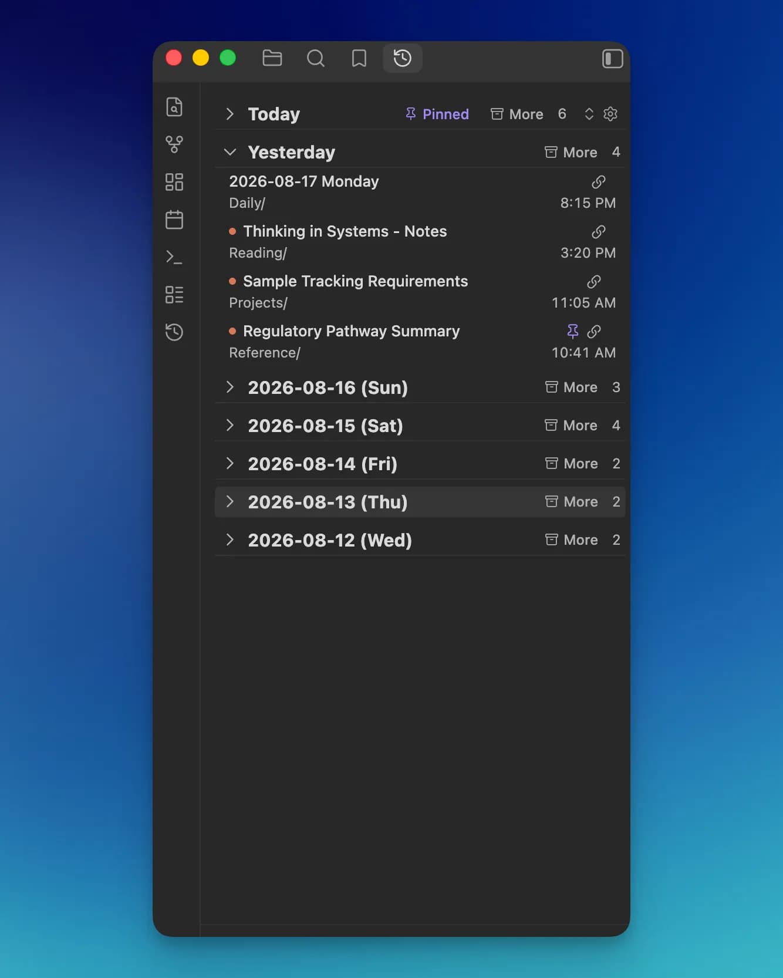Click the 11:05 AM timestamp
783x978 pixels.
coord(583,303)
